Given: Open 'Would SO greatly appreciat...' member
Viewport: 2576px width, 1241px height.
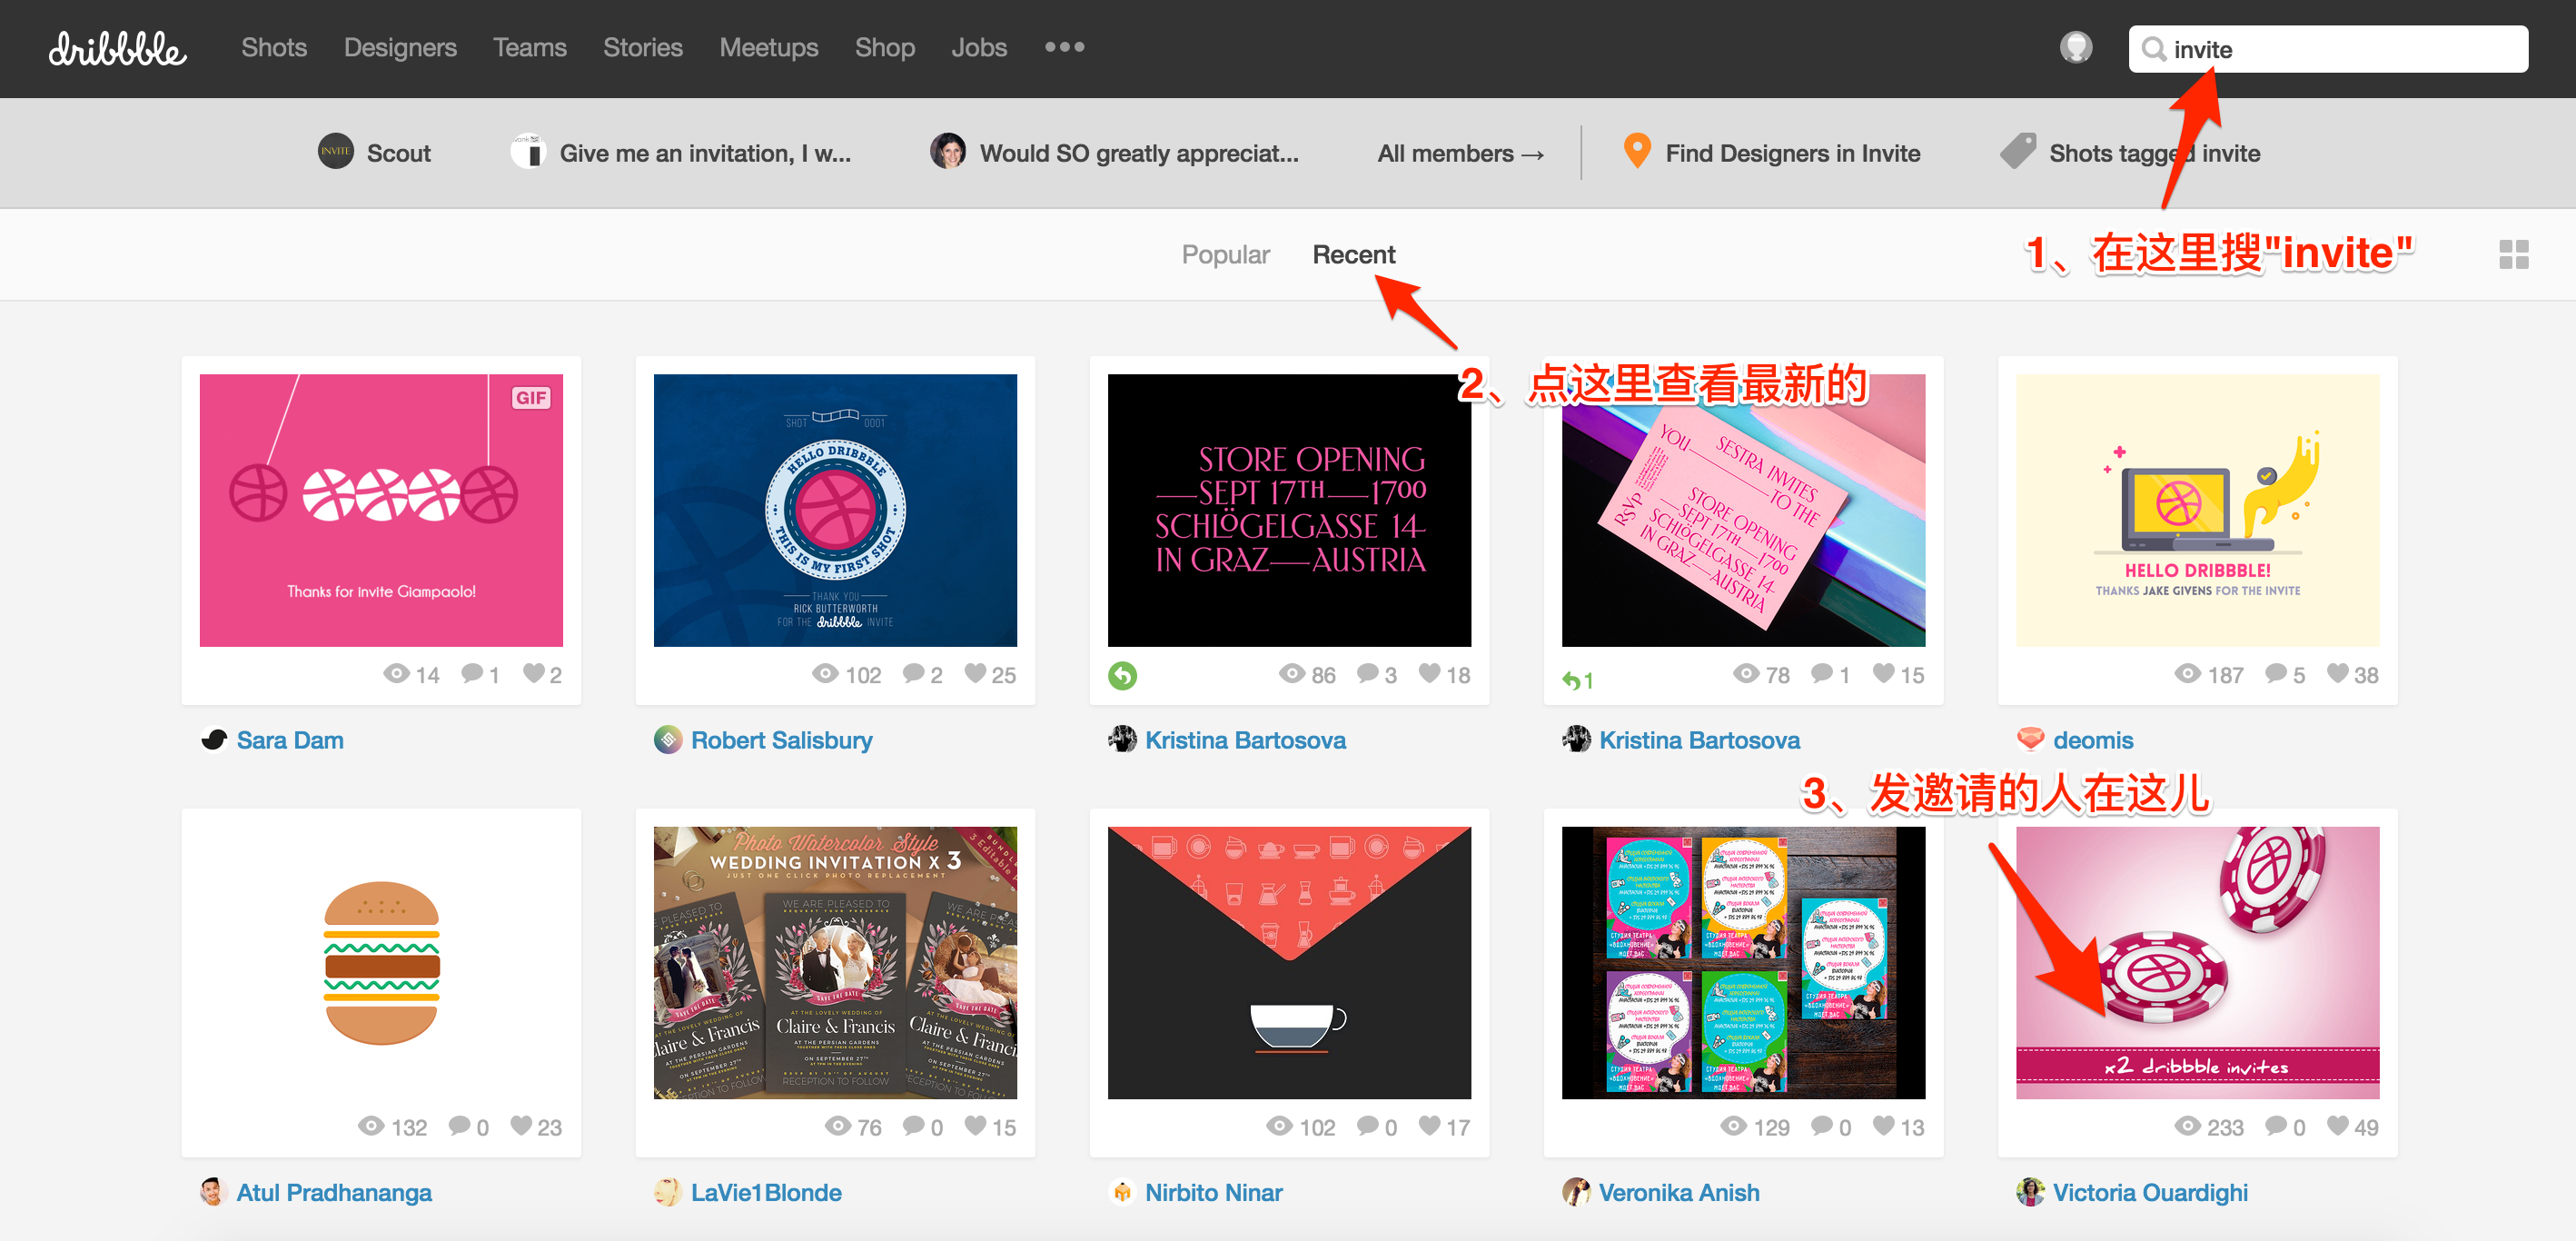Looking at the screenshot, I should [1139, 153].
